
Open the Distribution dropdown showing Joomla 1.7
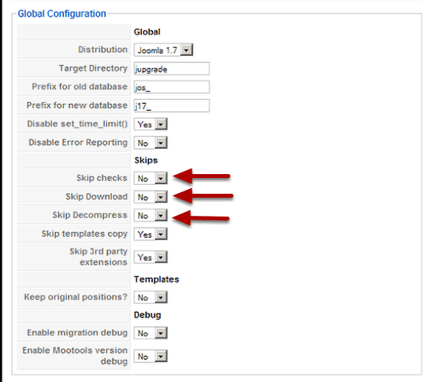point(163,50)
